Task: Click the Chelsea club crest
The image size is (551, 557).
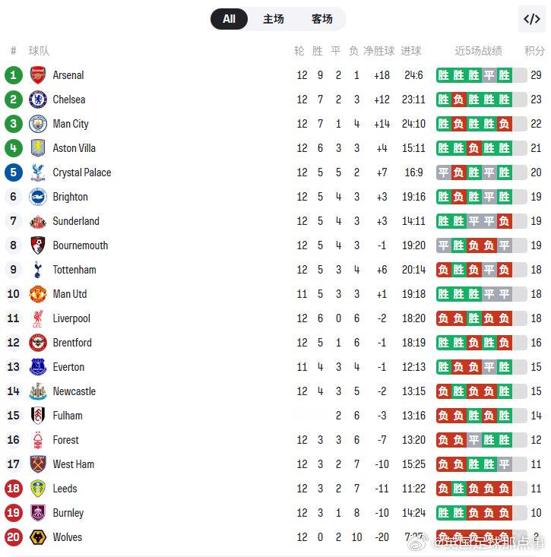Action: coord(38,100)
